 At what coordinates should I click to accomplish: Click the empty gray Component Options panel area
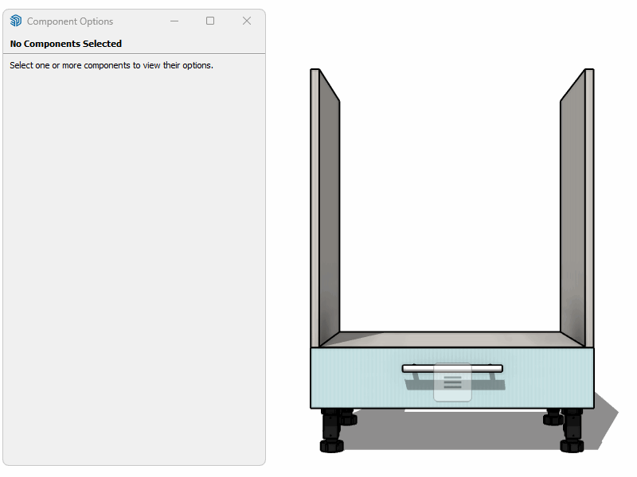pyautogui.click(x=134, y=262)
